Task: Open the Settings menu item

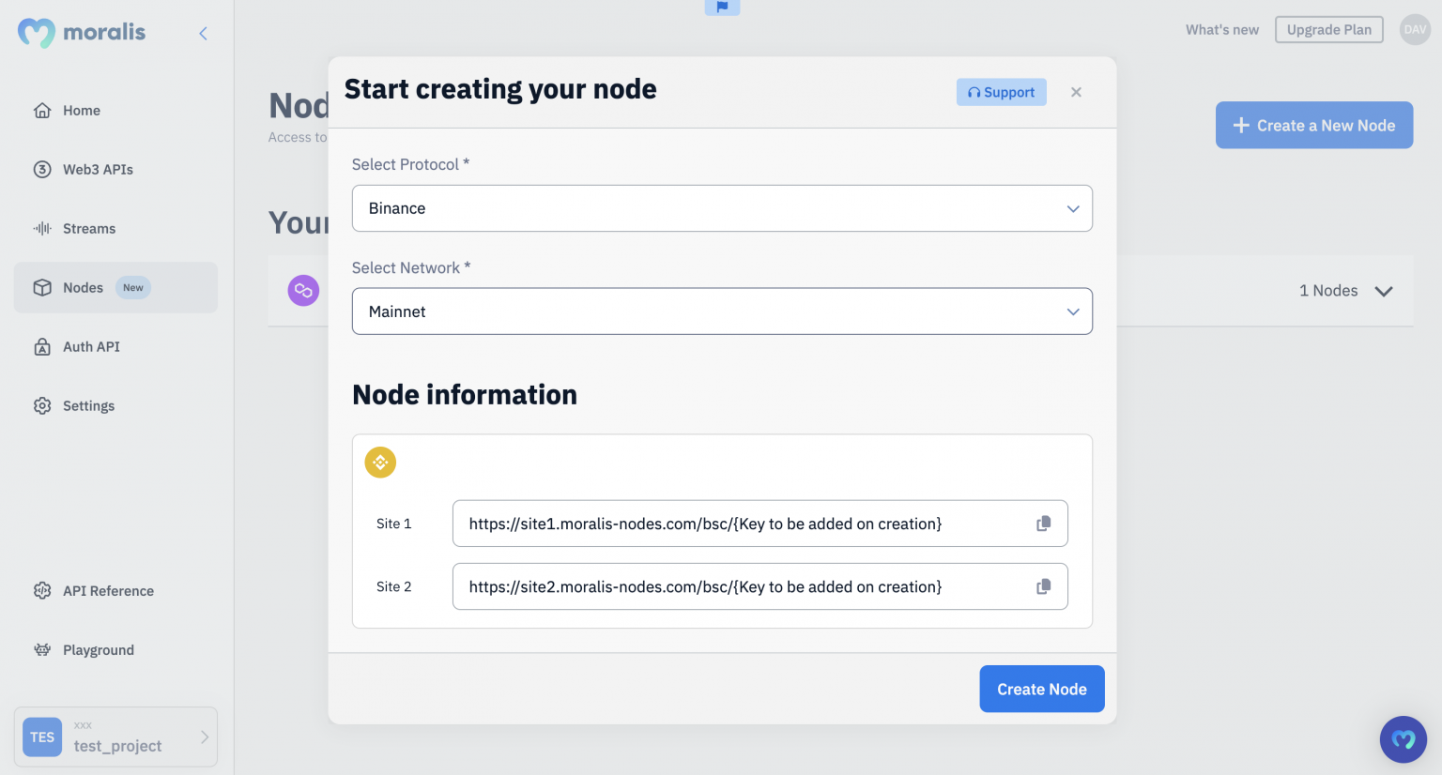Action: [x=88, y=405]
